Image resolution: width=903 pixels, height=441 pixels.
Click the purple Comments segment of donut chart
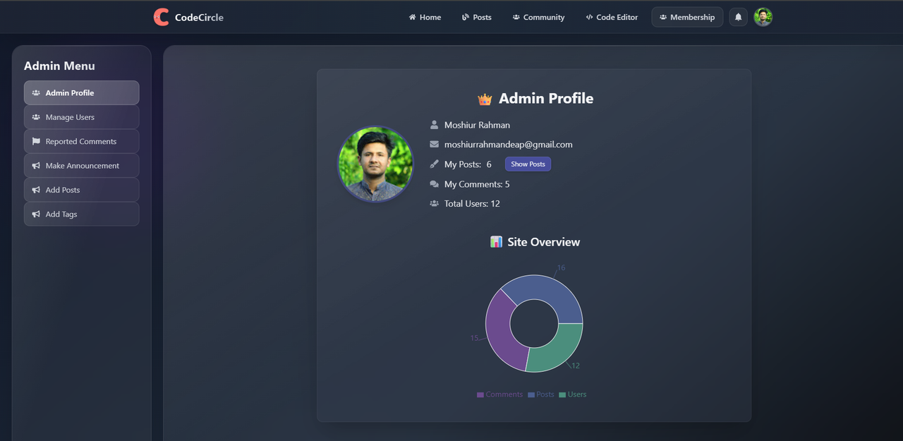click(x=499, y=330)
